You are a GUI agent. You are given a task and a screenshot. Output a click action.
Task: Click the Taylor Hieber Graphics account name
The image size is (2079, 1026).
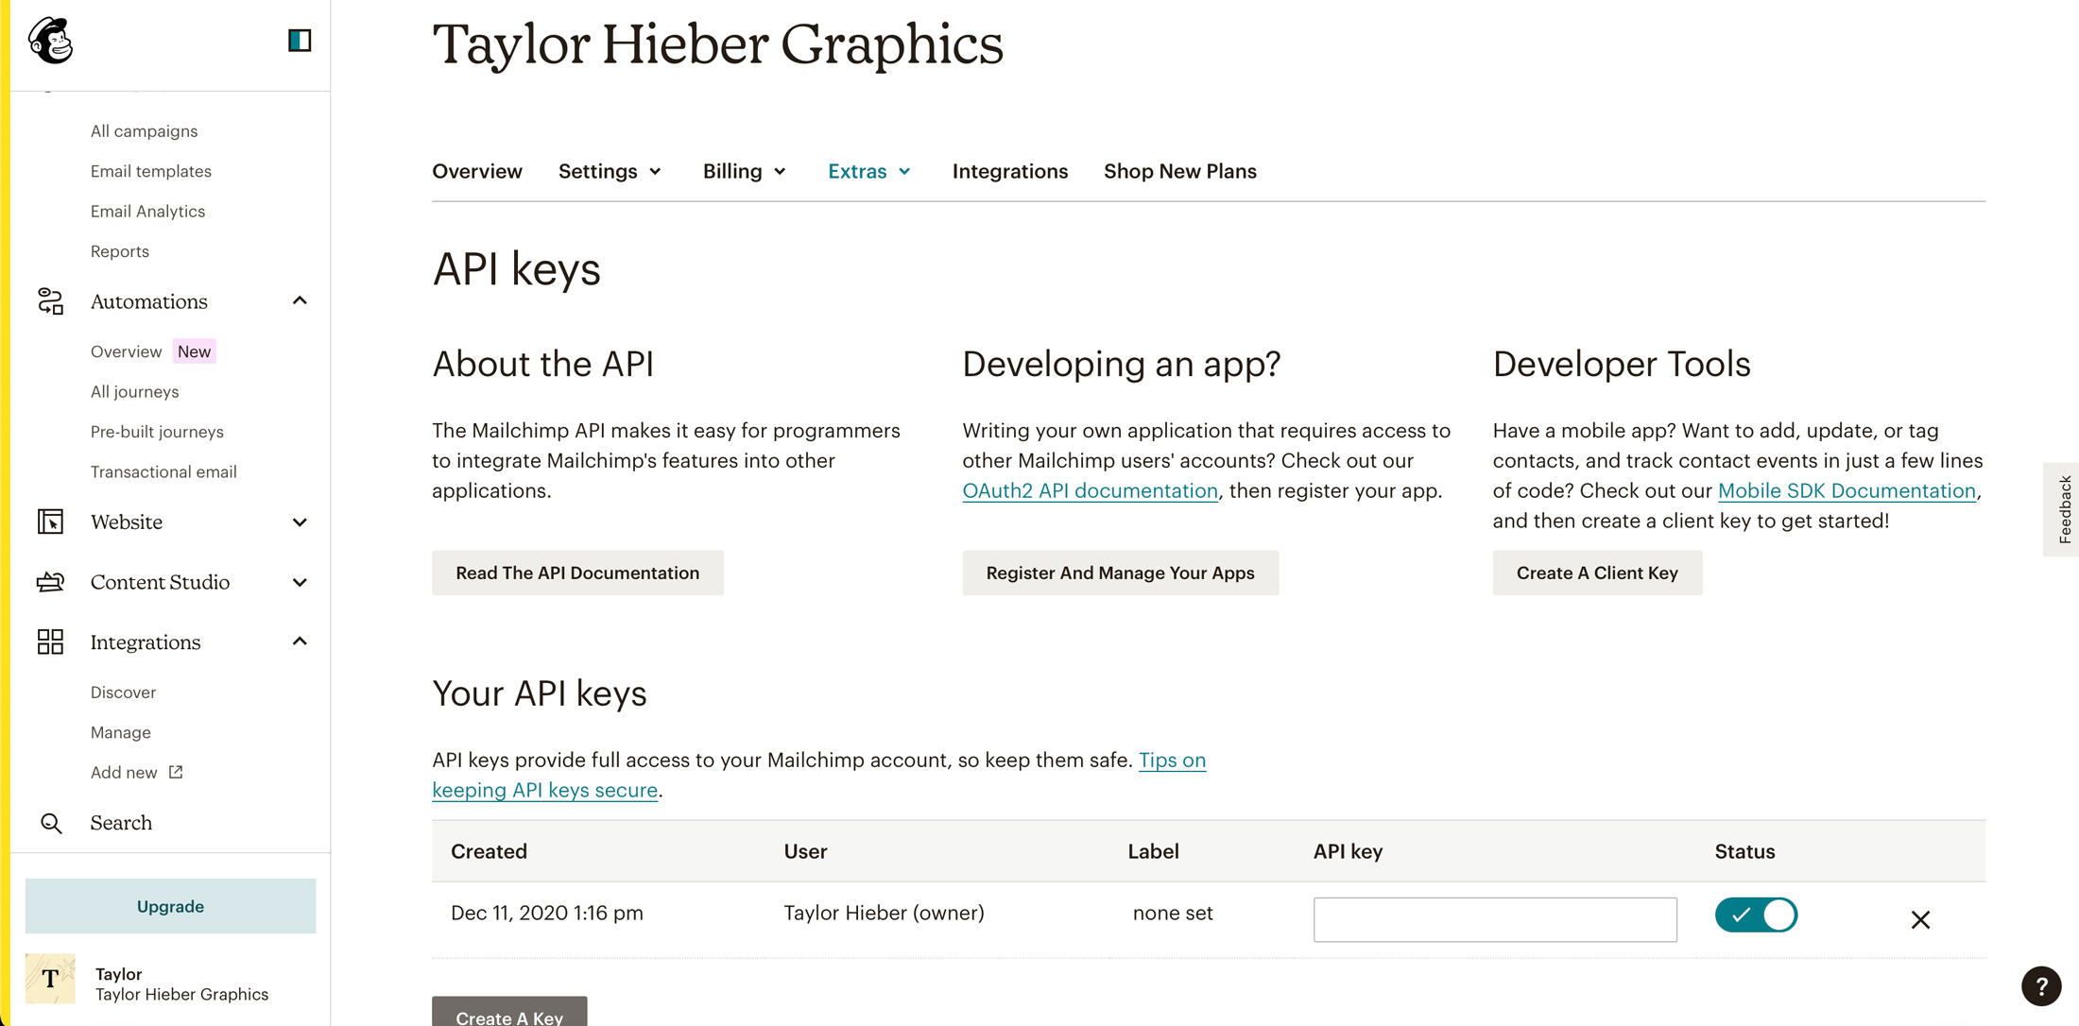click(x=181, y=994)
